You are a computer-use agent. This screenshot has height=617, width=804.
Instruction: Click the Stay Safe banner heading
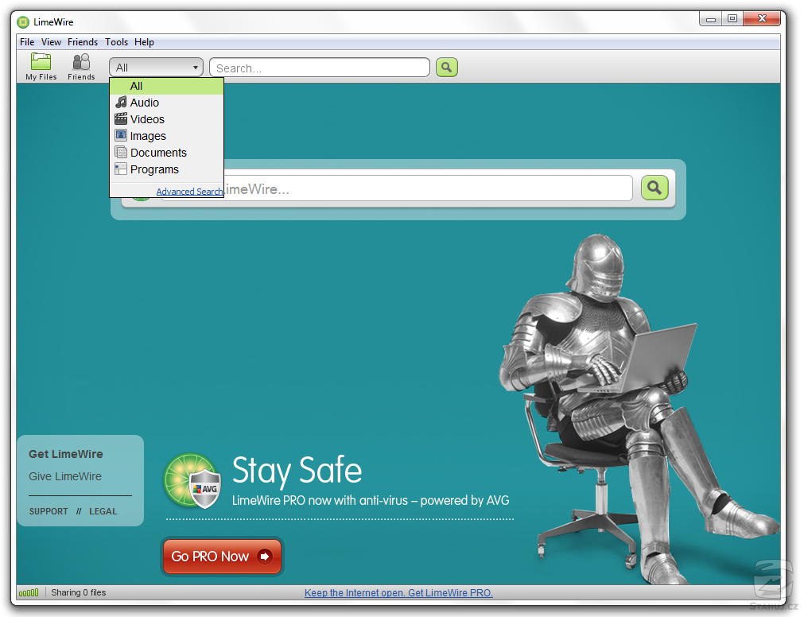[297, 471]
